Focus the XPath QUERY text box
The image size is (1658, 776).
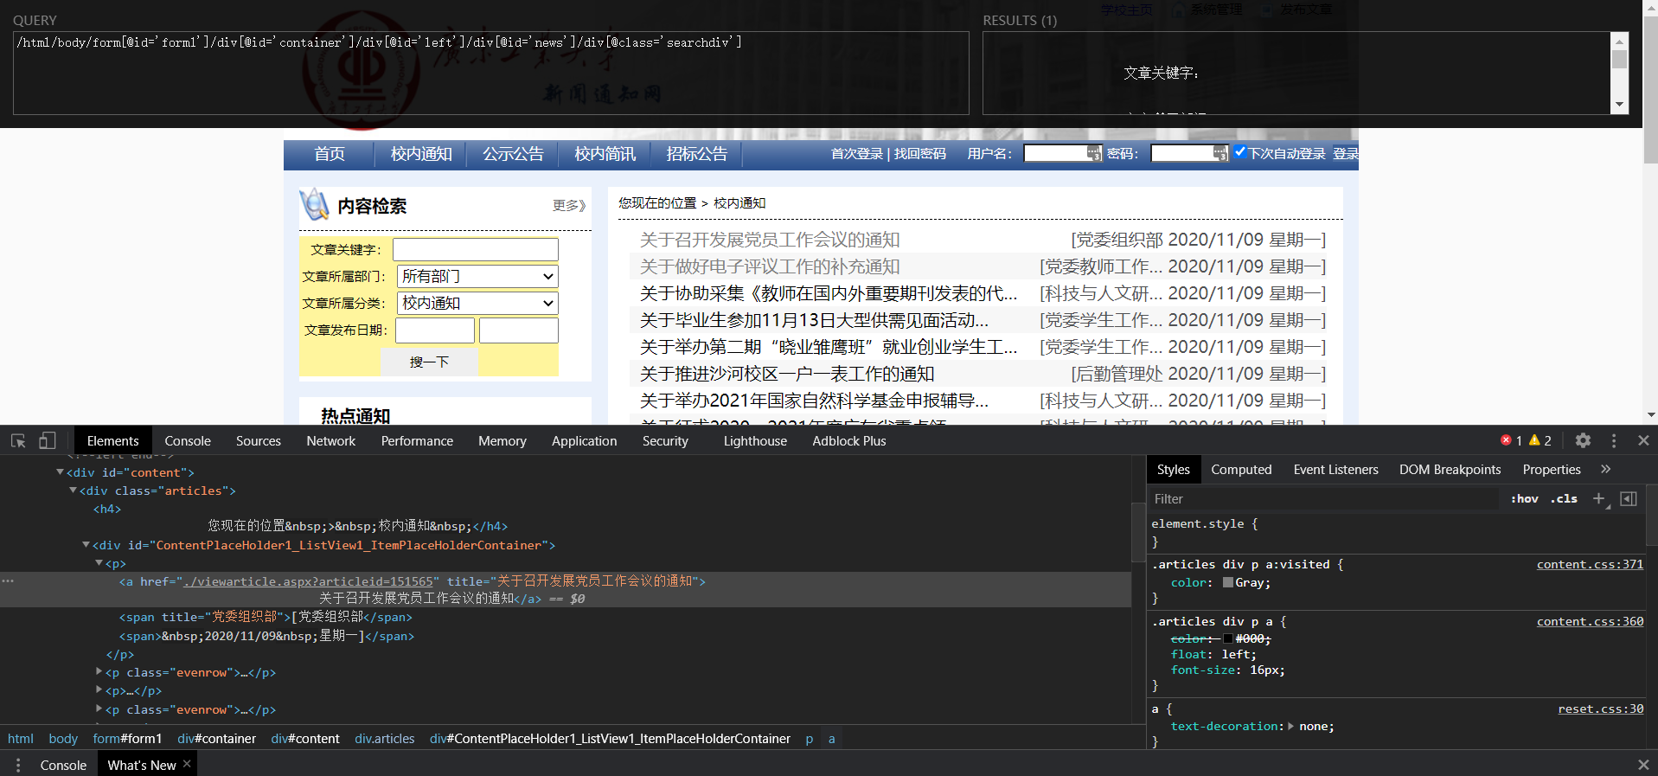coord(491,73)
